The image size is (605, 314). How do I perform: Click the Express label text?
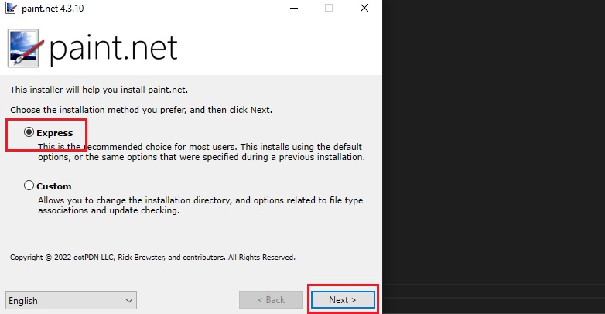(54, 133)
